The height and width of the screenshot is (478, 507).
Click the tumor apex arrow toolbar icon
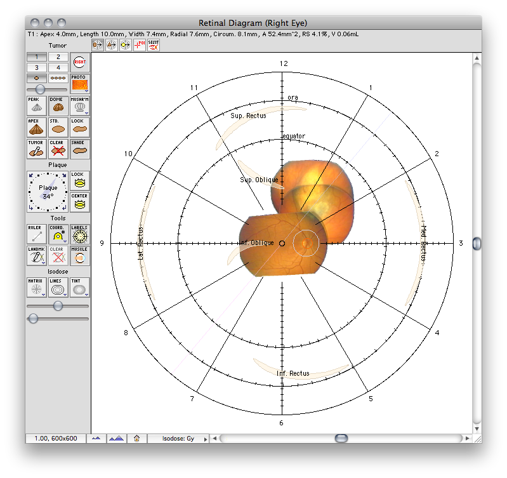tap(111, 45)
